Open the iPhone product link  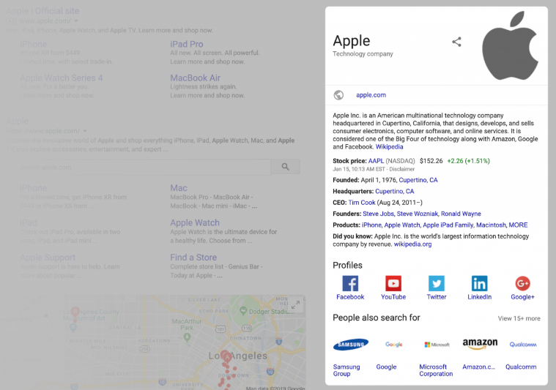pyautogui.click(x=371, y=225)
